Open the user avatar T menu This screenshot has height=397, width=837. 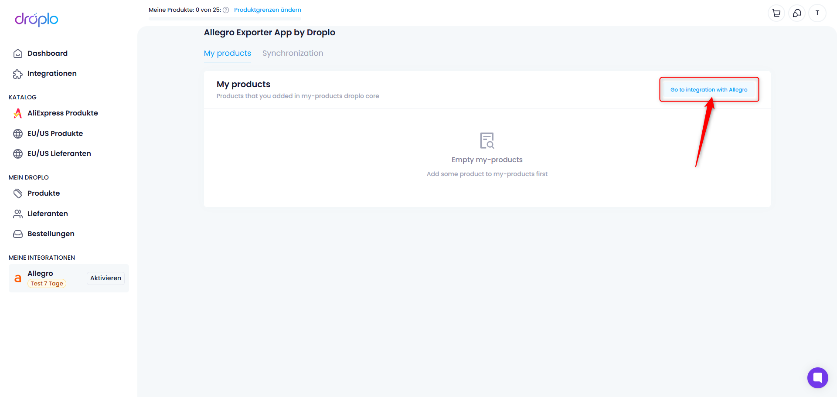pos(817,13)
